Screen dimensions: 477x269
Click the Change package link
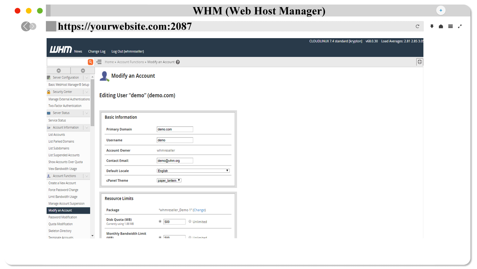point(199,210)
